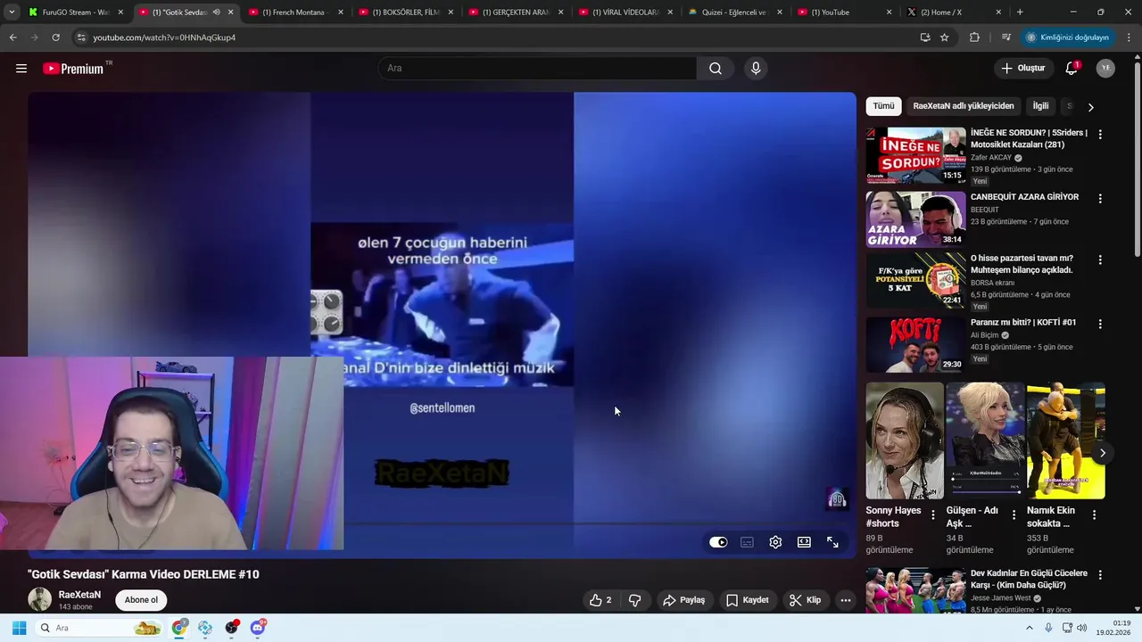Open player settings gear

tap(775, 542)
